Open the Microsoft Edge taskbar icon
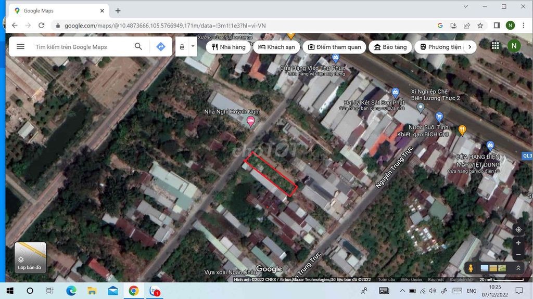 [x=71, y=291]
